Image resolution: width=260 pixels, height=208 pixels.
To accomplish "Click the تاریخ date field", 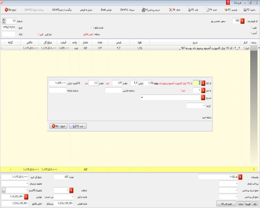I will click(9, 27).
